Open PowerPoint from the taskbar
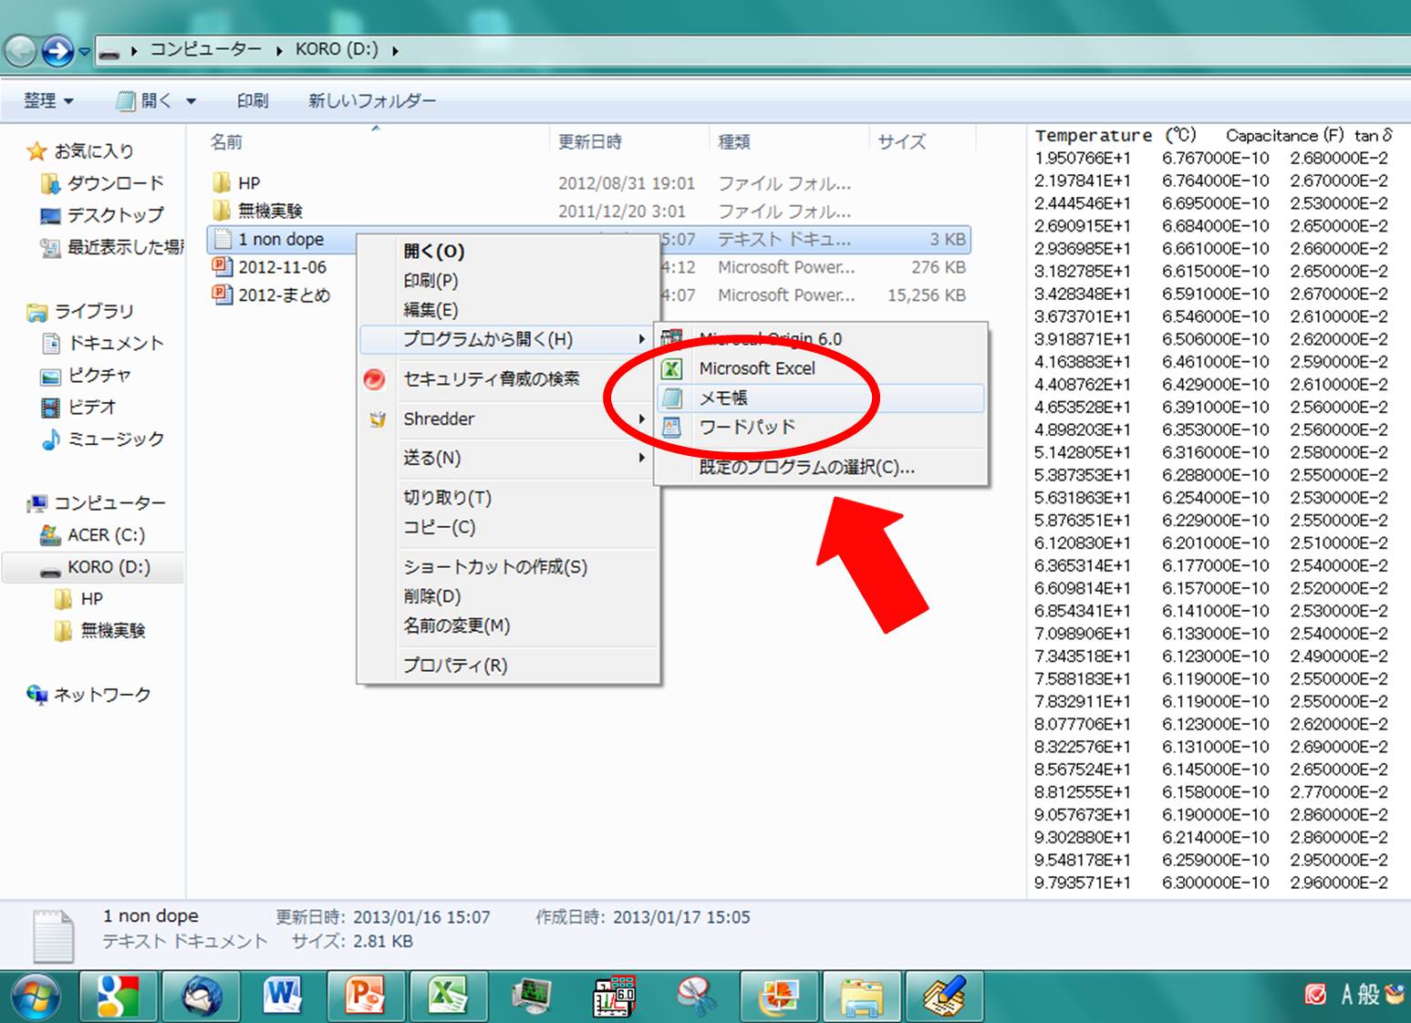The height and width of the screenshot is (1023, 1411). point(365,996)
